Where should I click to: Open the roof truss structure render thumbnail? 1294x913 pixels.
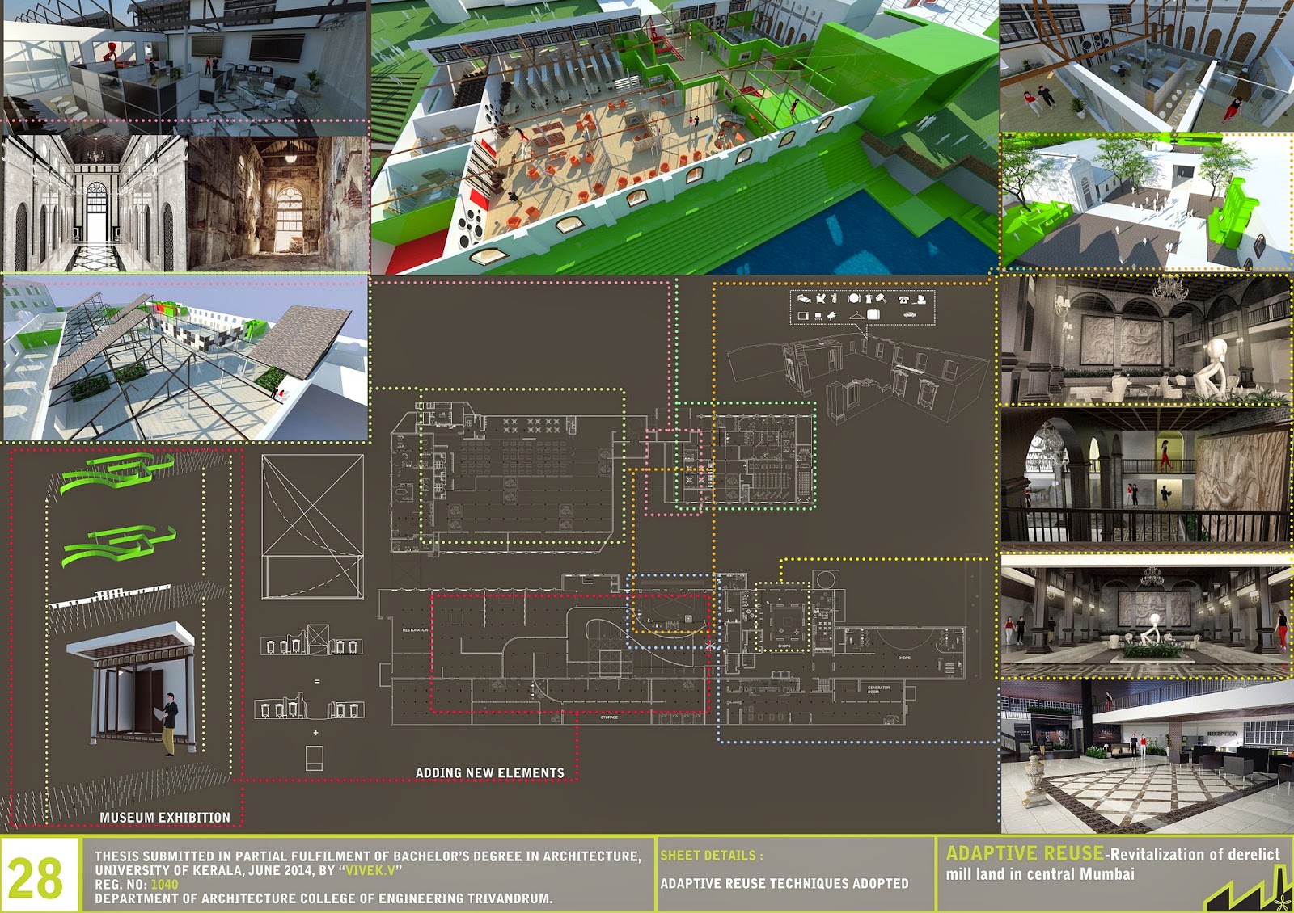point(185,359)
